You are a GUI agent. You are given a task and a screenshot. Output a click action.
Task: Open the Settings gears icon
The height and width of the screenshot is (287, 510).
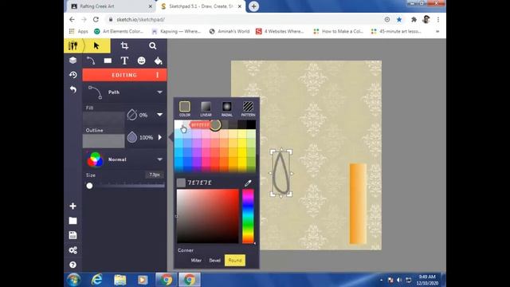[x=73, y=250]
